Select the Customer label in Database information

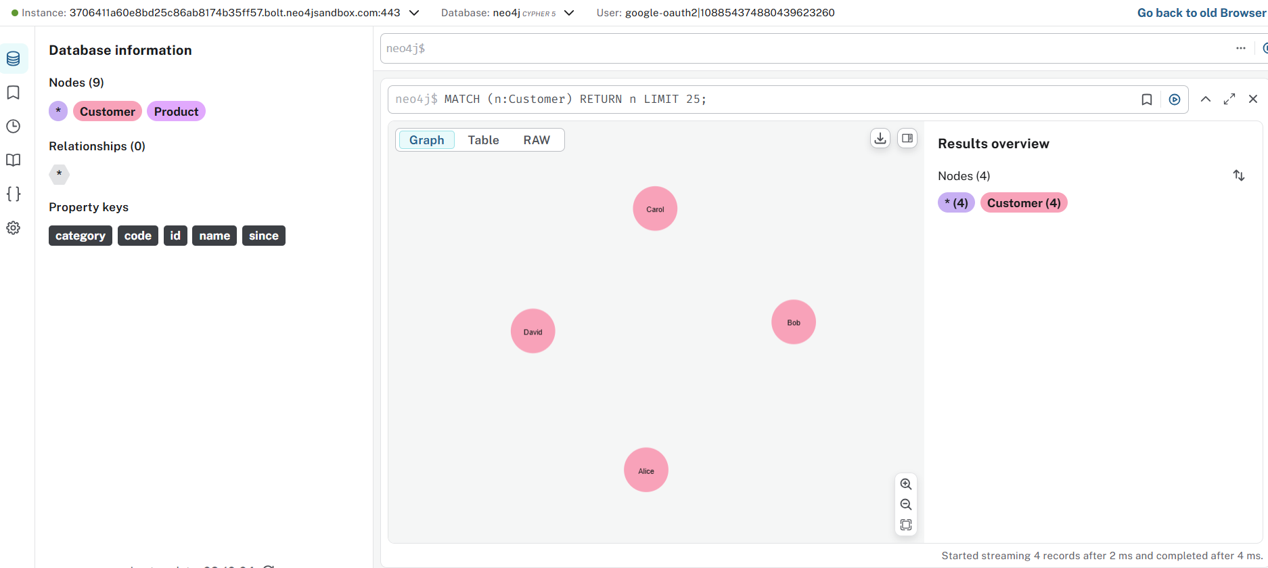point(108,112)
